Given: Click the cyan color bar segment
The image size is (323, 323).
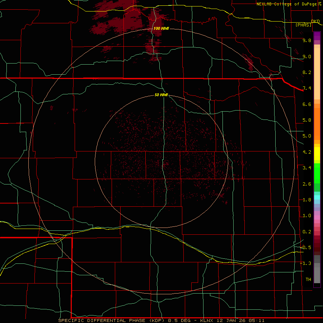Looking at the screenshot, I should tap(317, 197).
